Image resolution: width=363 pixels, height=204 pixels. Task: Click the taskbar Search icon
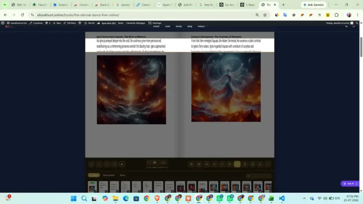pos(84,198)
